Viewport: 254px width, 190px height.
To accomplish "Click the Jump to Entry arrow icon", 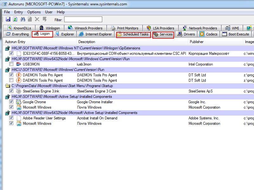I will coord(44,19).
